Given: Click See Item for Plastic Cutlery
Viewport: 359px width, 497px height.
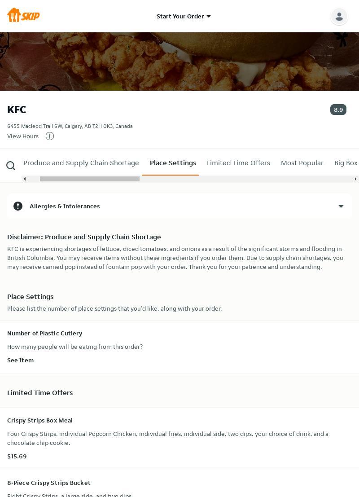Looking at the screenshot, I should pos(20,360).
